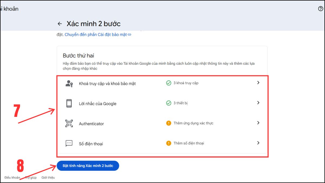Screen dimensions: 325x183
Task: Open the Giới thiệu footer link
Action: point(48,178)
